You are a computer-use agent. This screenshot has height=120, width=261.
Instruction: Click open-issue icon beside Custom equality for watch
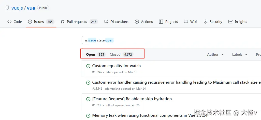point(88,66)
